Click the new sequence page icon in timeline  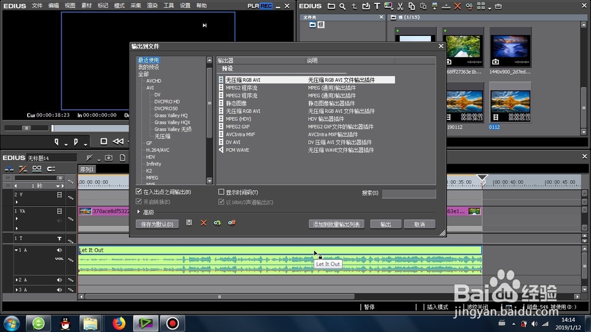coord(122,158)
